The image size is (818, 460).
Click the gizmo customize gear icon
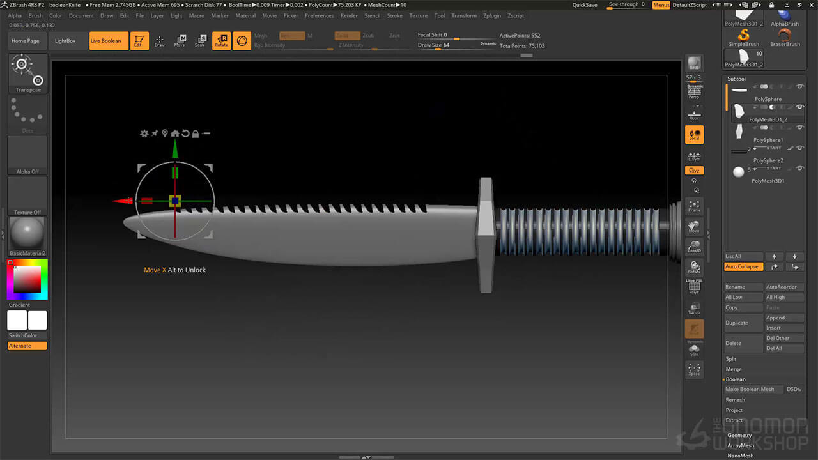click(144, 134)
